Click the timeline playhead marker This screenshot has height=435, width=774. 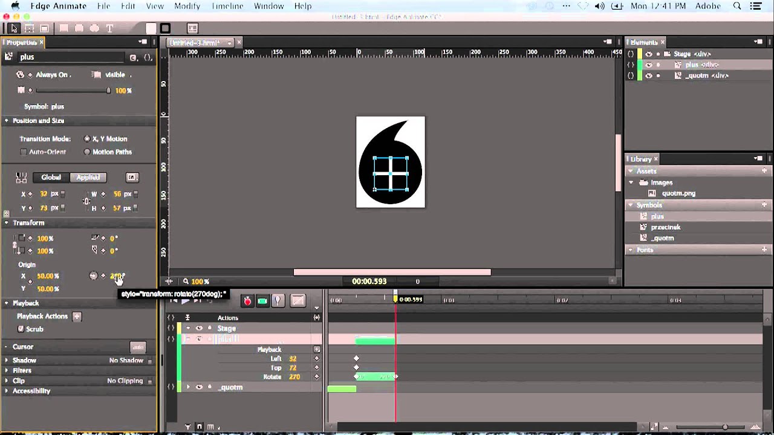[395, 299]
